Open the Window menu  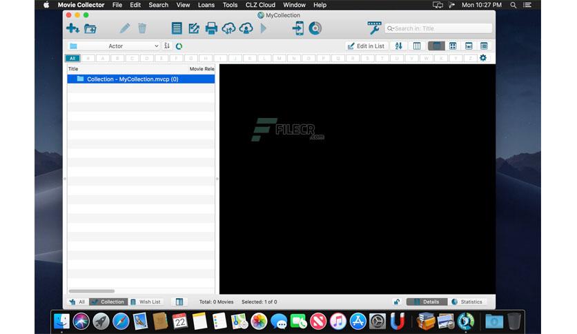tap(294, 5)
